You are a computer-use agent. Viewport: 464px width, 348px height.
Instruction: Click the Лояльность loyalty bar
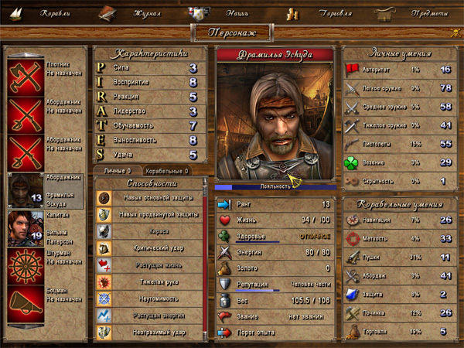click(275, 186)
